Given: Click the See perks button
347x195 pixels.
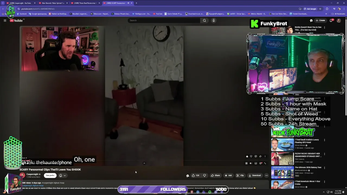Looking at the screenshot, I should pyautogui.click(x=50, y=175).
